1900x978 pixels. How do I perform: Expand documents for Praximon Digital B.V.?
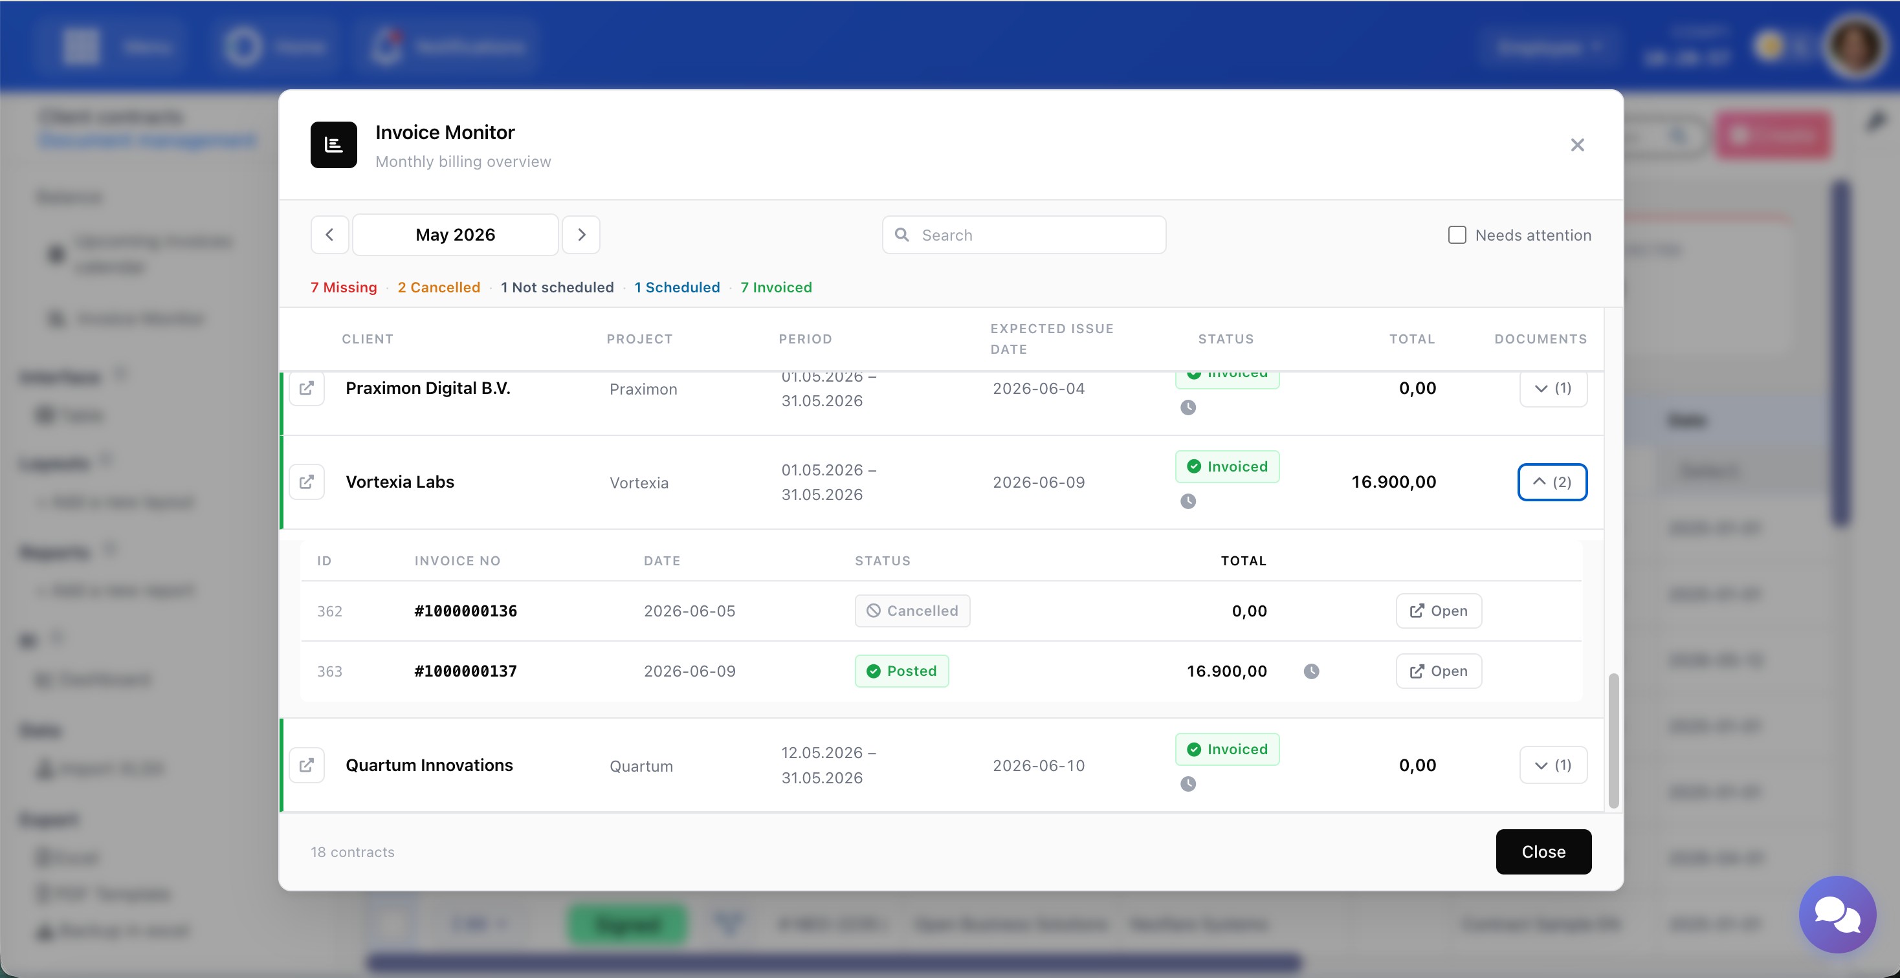1552,388
